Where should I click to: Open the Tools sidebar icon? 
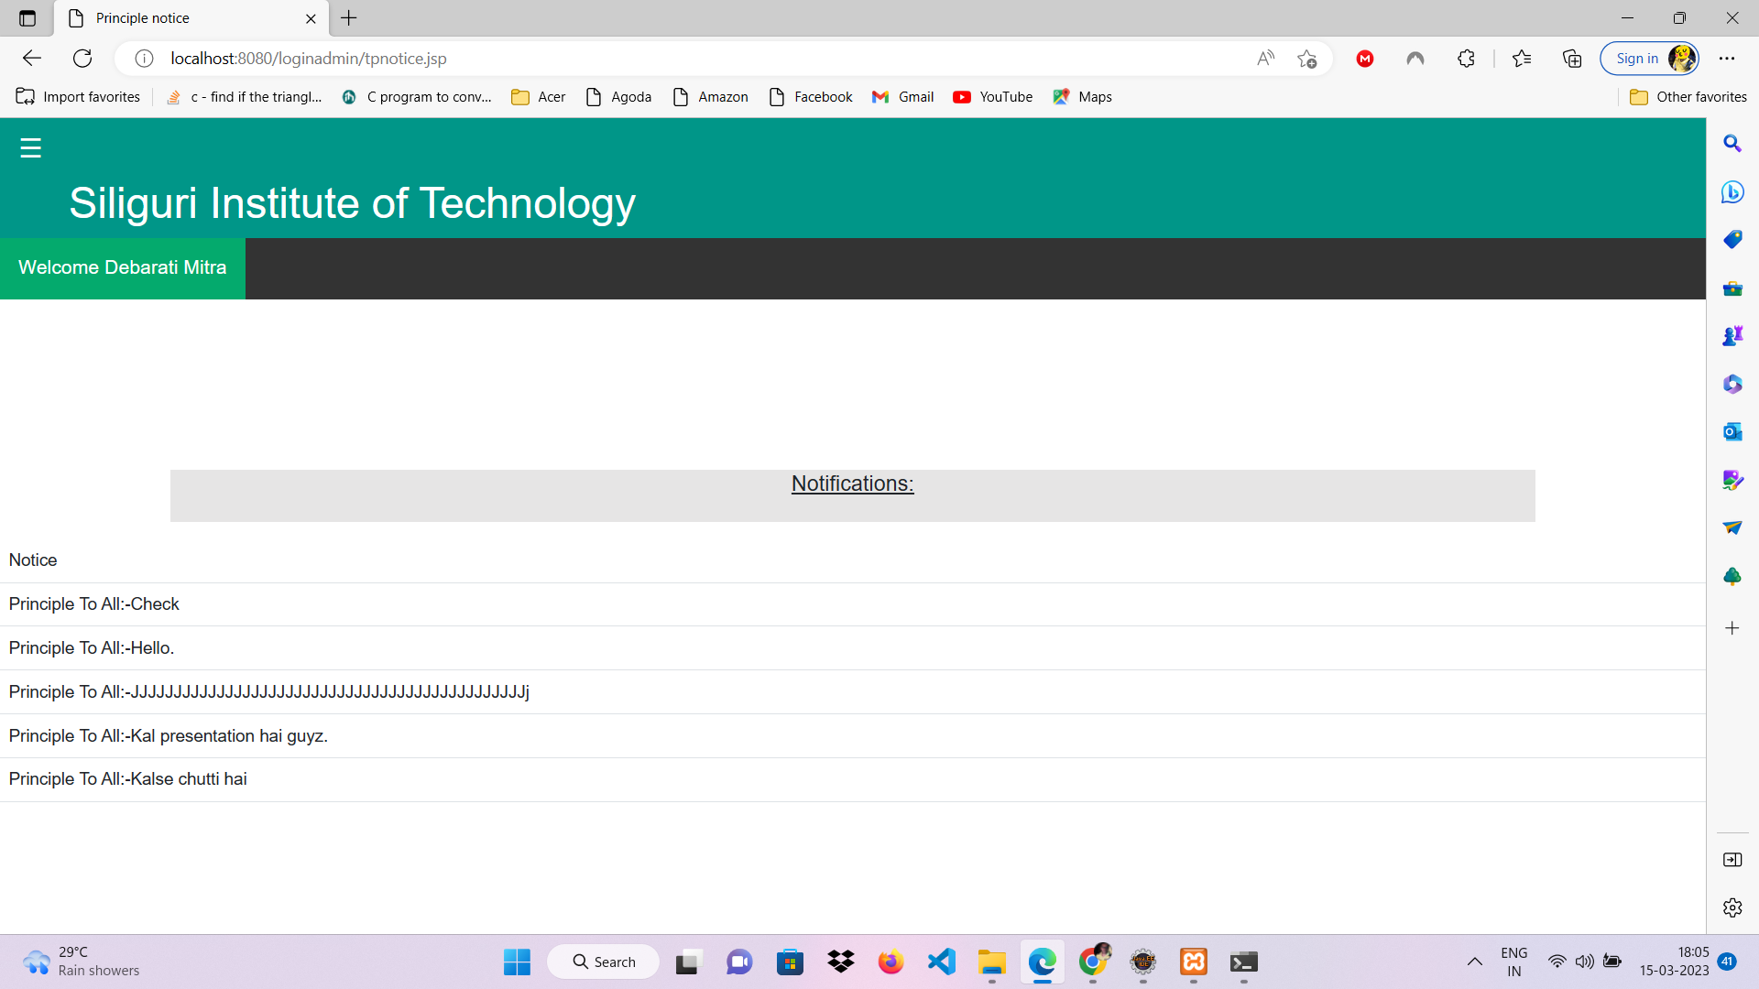pos(1733,288)
